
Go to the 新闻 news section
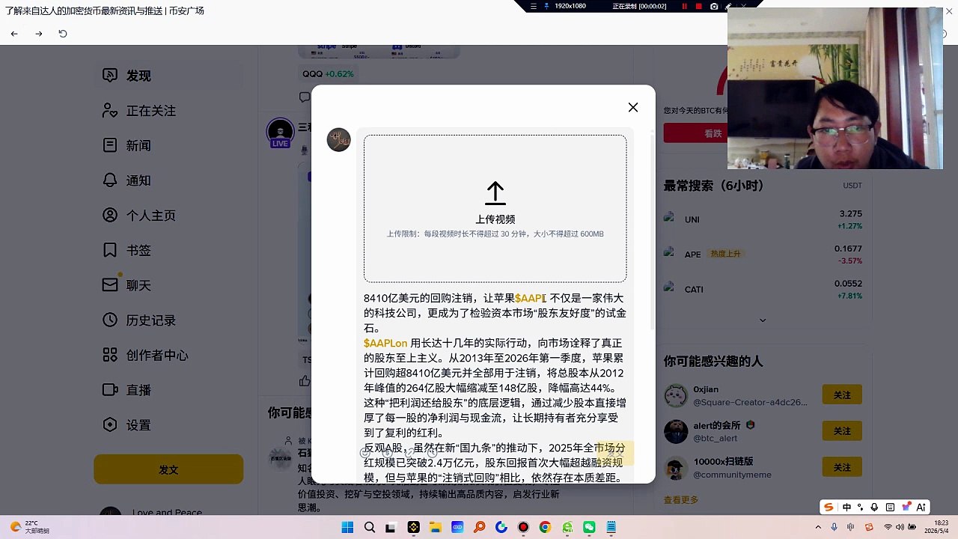point(138,145)
